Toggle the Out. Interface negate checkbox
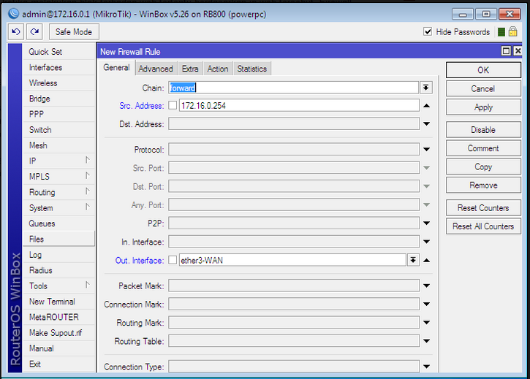Screen dimensions: 530x379 tap(173, 260)
